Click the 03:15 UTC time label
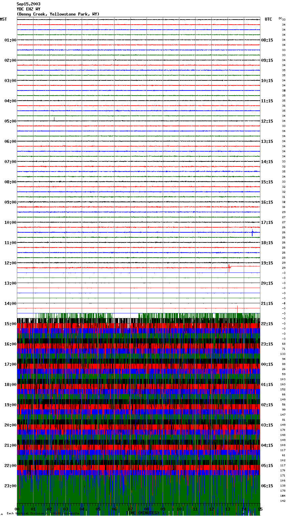Image resolution: width=287 pixels, height=518 pixels. pos(267,425)
